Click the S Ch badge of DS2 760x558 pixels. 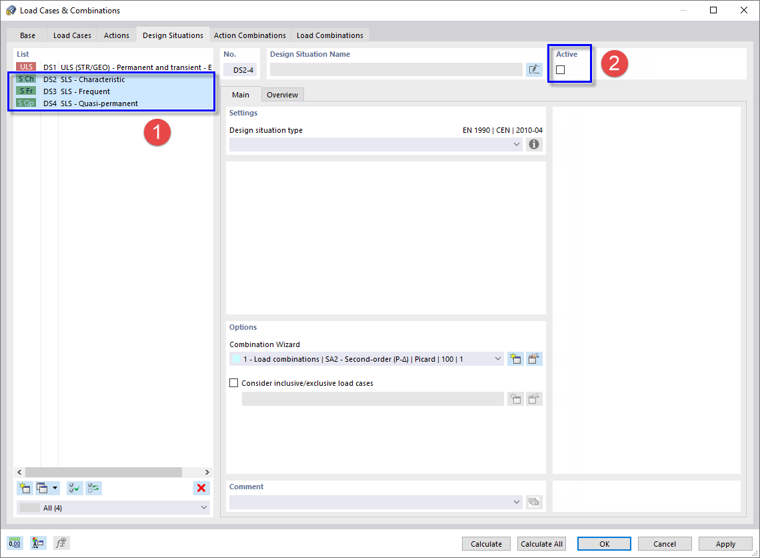point(26,79)
